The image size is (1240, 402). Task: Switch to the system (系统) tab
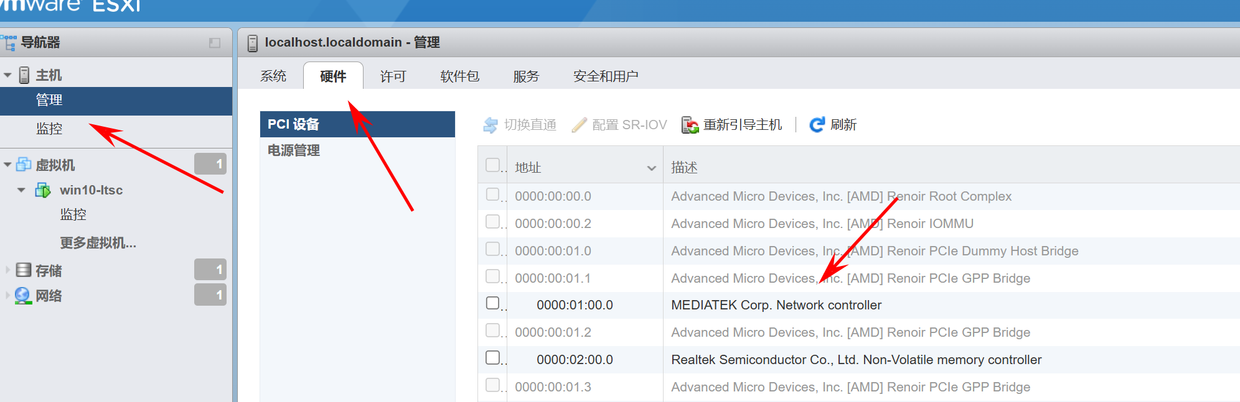[x=273, y=76]
